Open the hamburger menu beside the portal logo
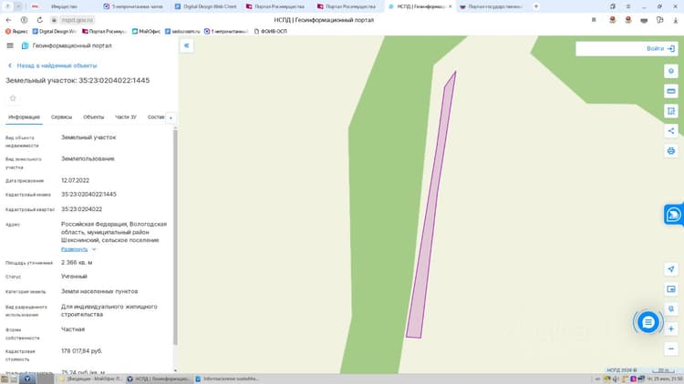684x384 pixels. pyautogui.click(x=10, y=45)
